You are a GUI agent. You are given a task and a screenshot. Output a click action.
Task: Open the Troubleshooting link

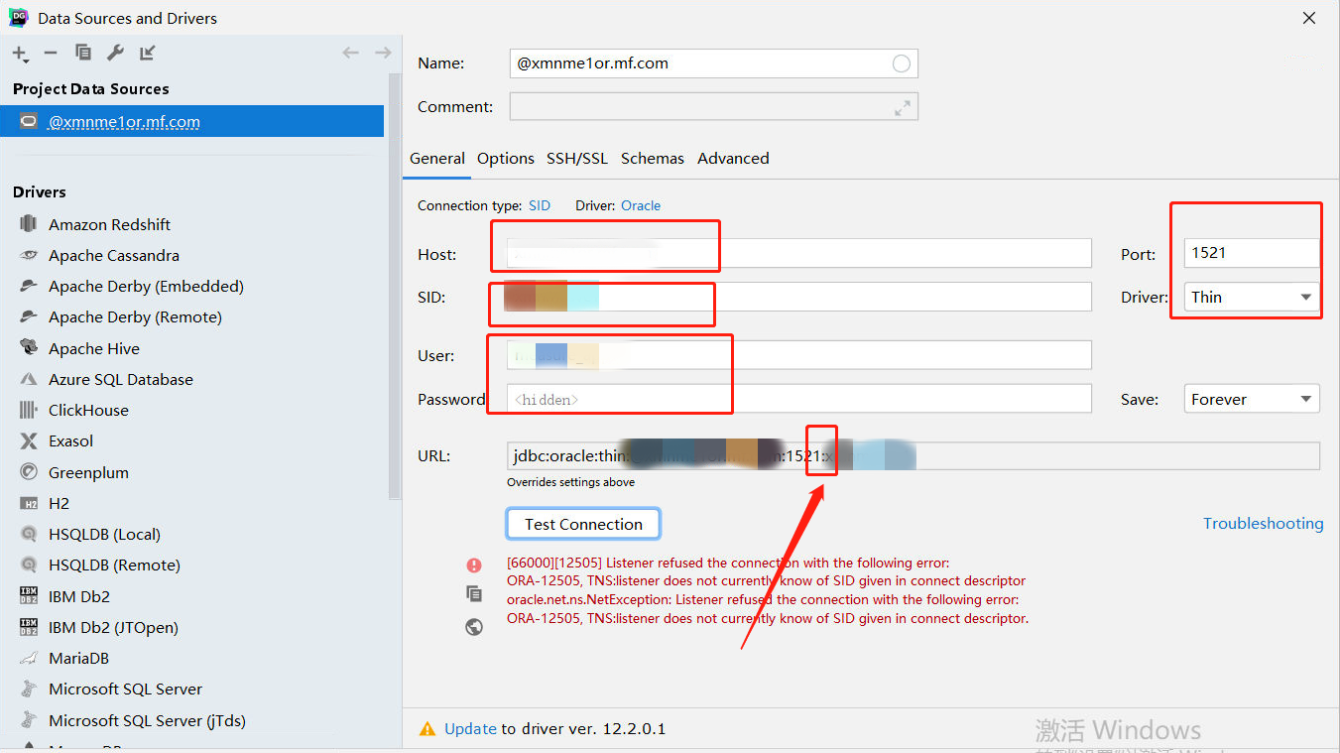pyautogui.click(x=1263, y=523)
